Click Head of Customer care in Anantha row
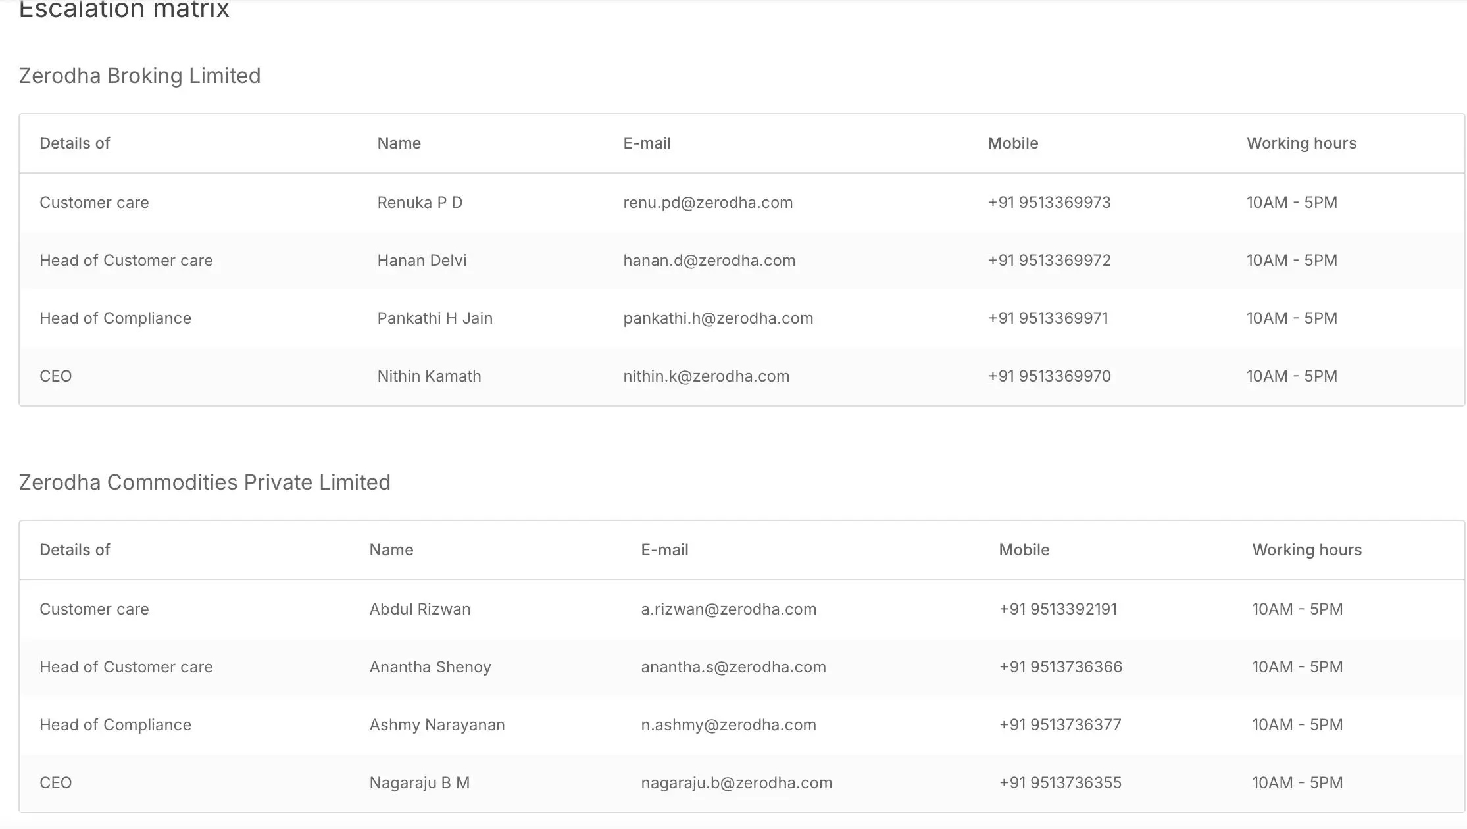 126,667
